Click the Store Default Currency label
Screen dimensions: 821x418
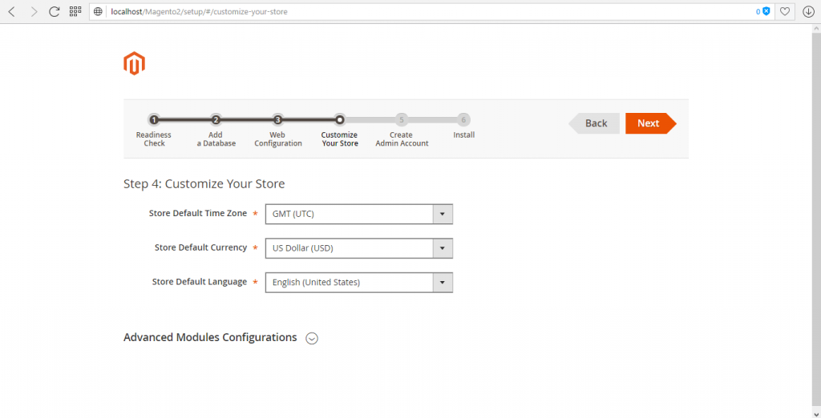pos(200,248)
